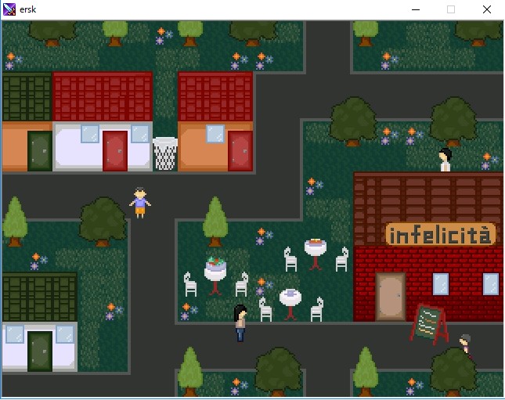The image size is (505, 400).
Task: Click the chalkboard menu sign outside café
Action: 427,323
